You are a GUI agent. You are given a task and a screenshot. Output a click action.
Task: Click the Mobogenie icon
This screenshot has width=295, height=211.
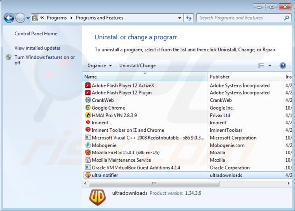click(x=88, y=145)
